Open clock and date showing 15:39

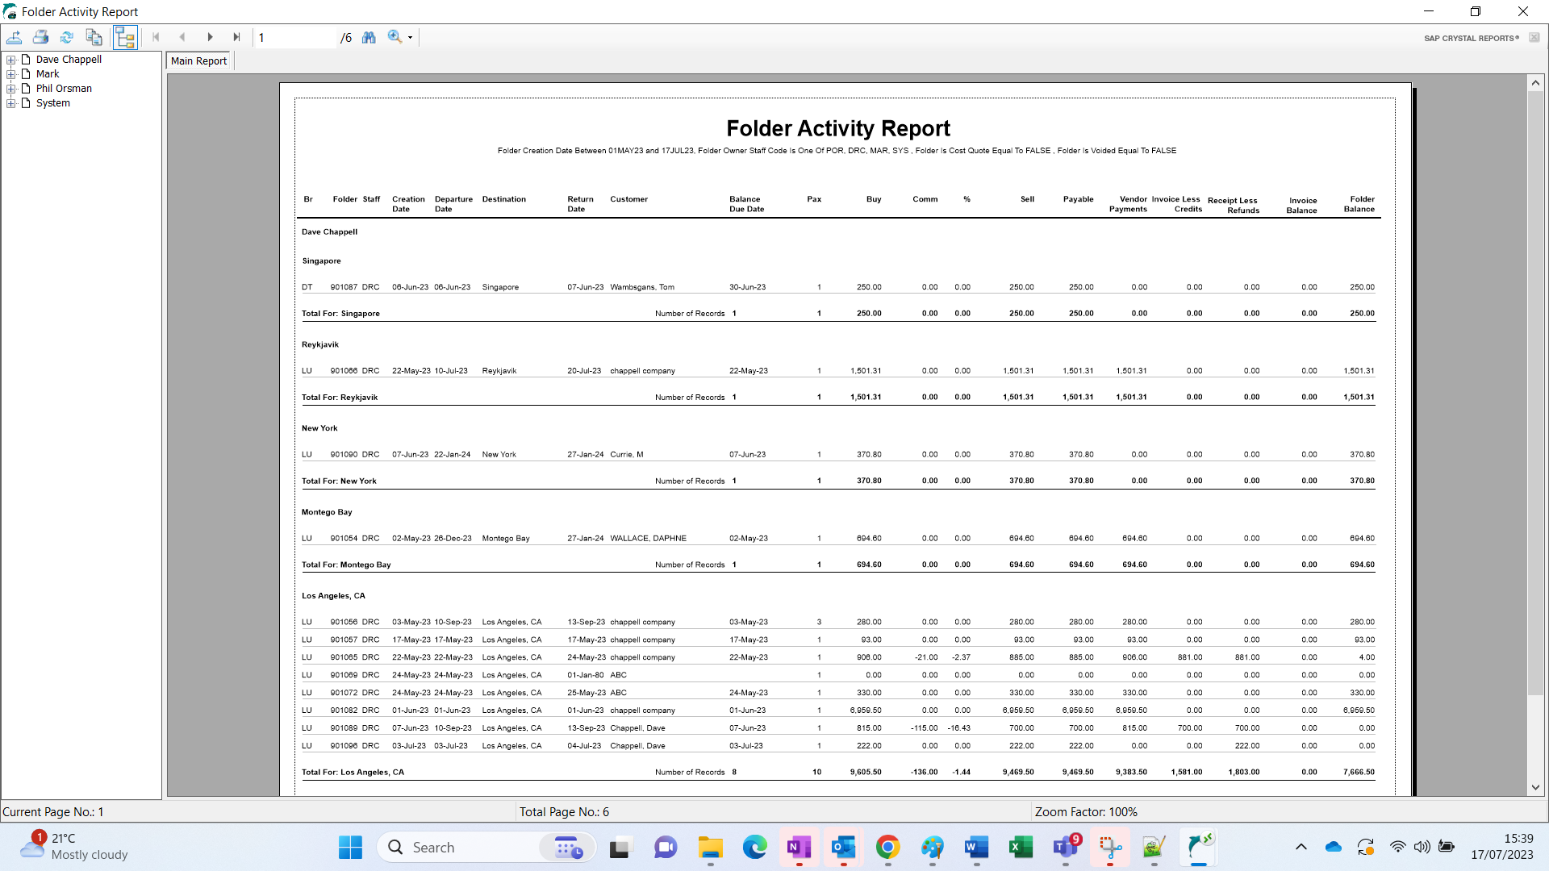point(1501,847)
